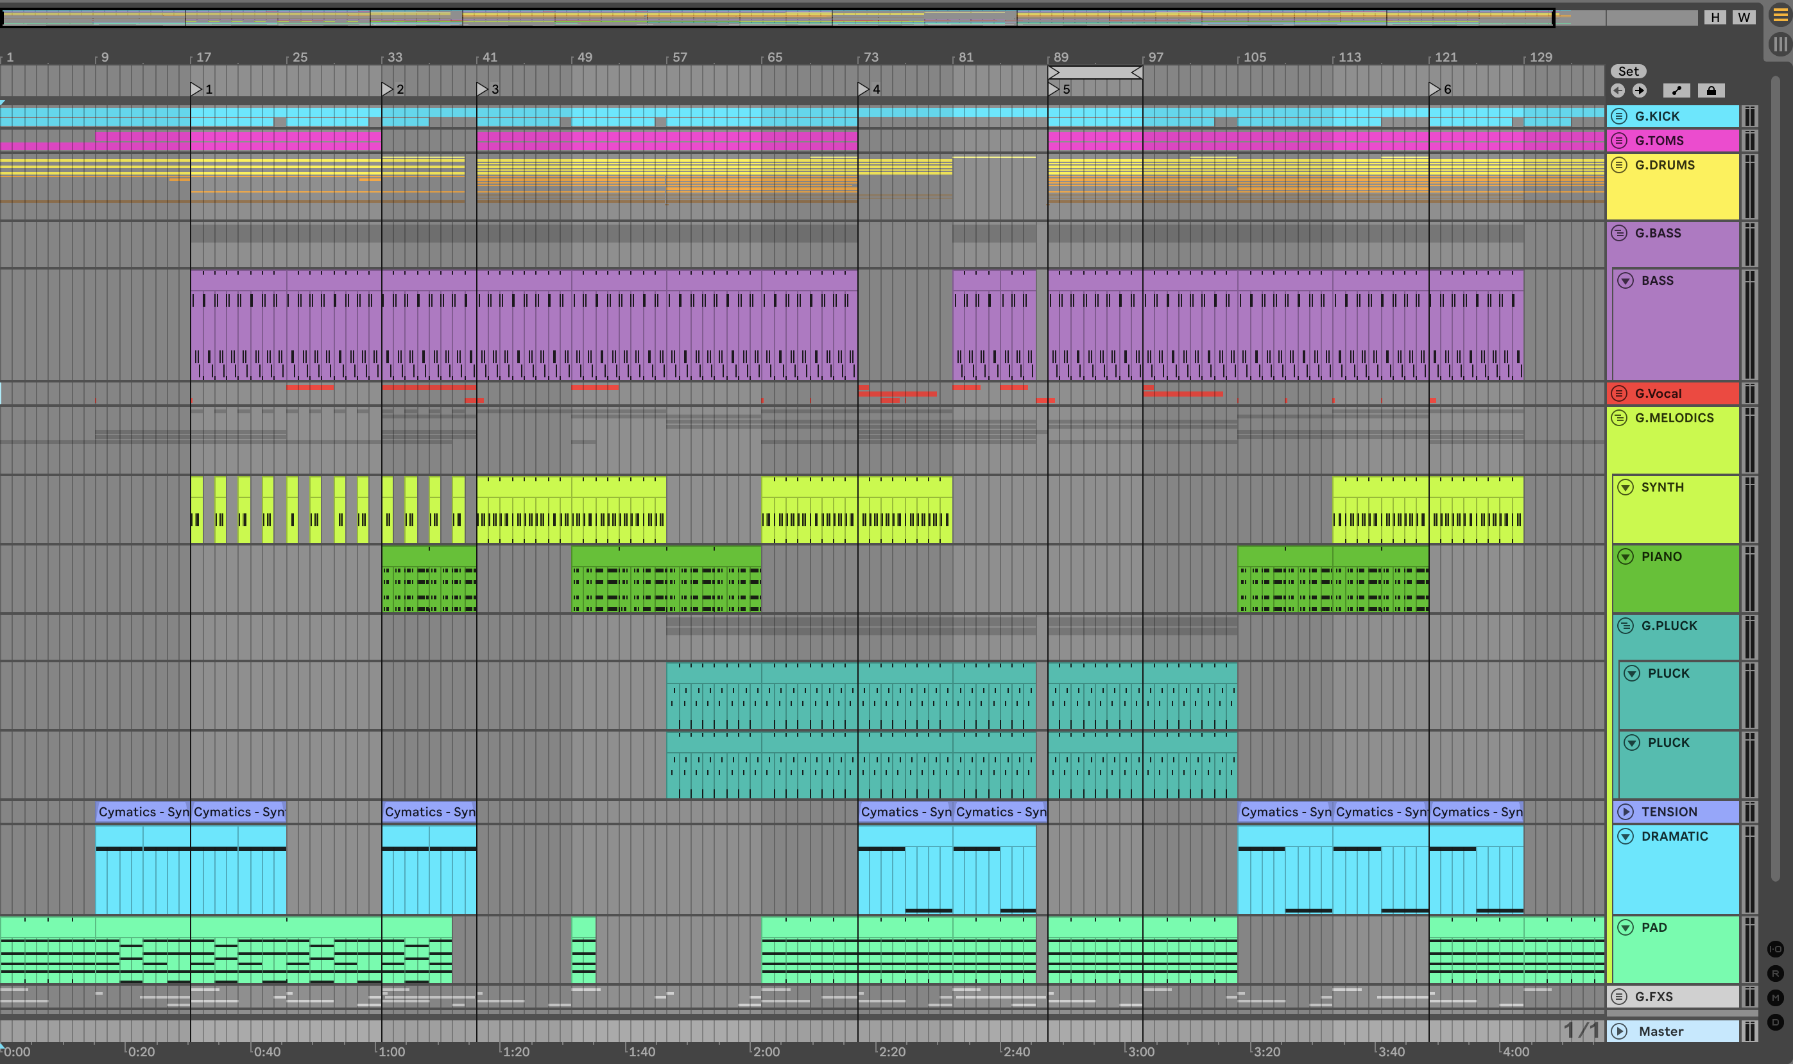Image resolution: width=1793 pixels, height=1064 pixels.
Task: Unfold the G.KICK group track
Action: point(1619,116)
